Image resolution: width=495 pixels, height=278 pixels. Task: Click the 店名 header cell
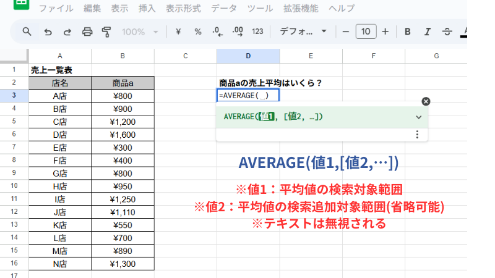(60, 83)
